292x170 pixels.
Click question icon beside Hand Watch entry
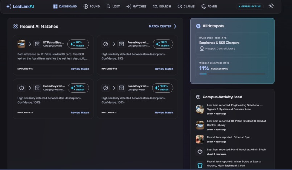(x=200, y=152)
